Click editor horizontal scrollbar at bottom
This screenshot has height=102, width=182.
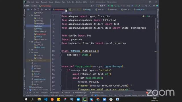tap(98, 90)
